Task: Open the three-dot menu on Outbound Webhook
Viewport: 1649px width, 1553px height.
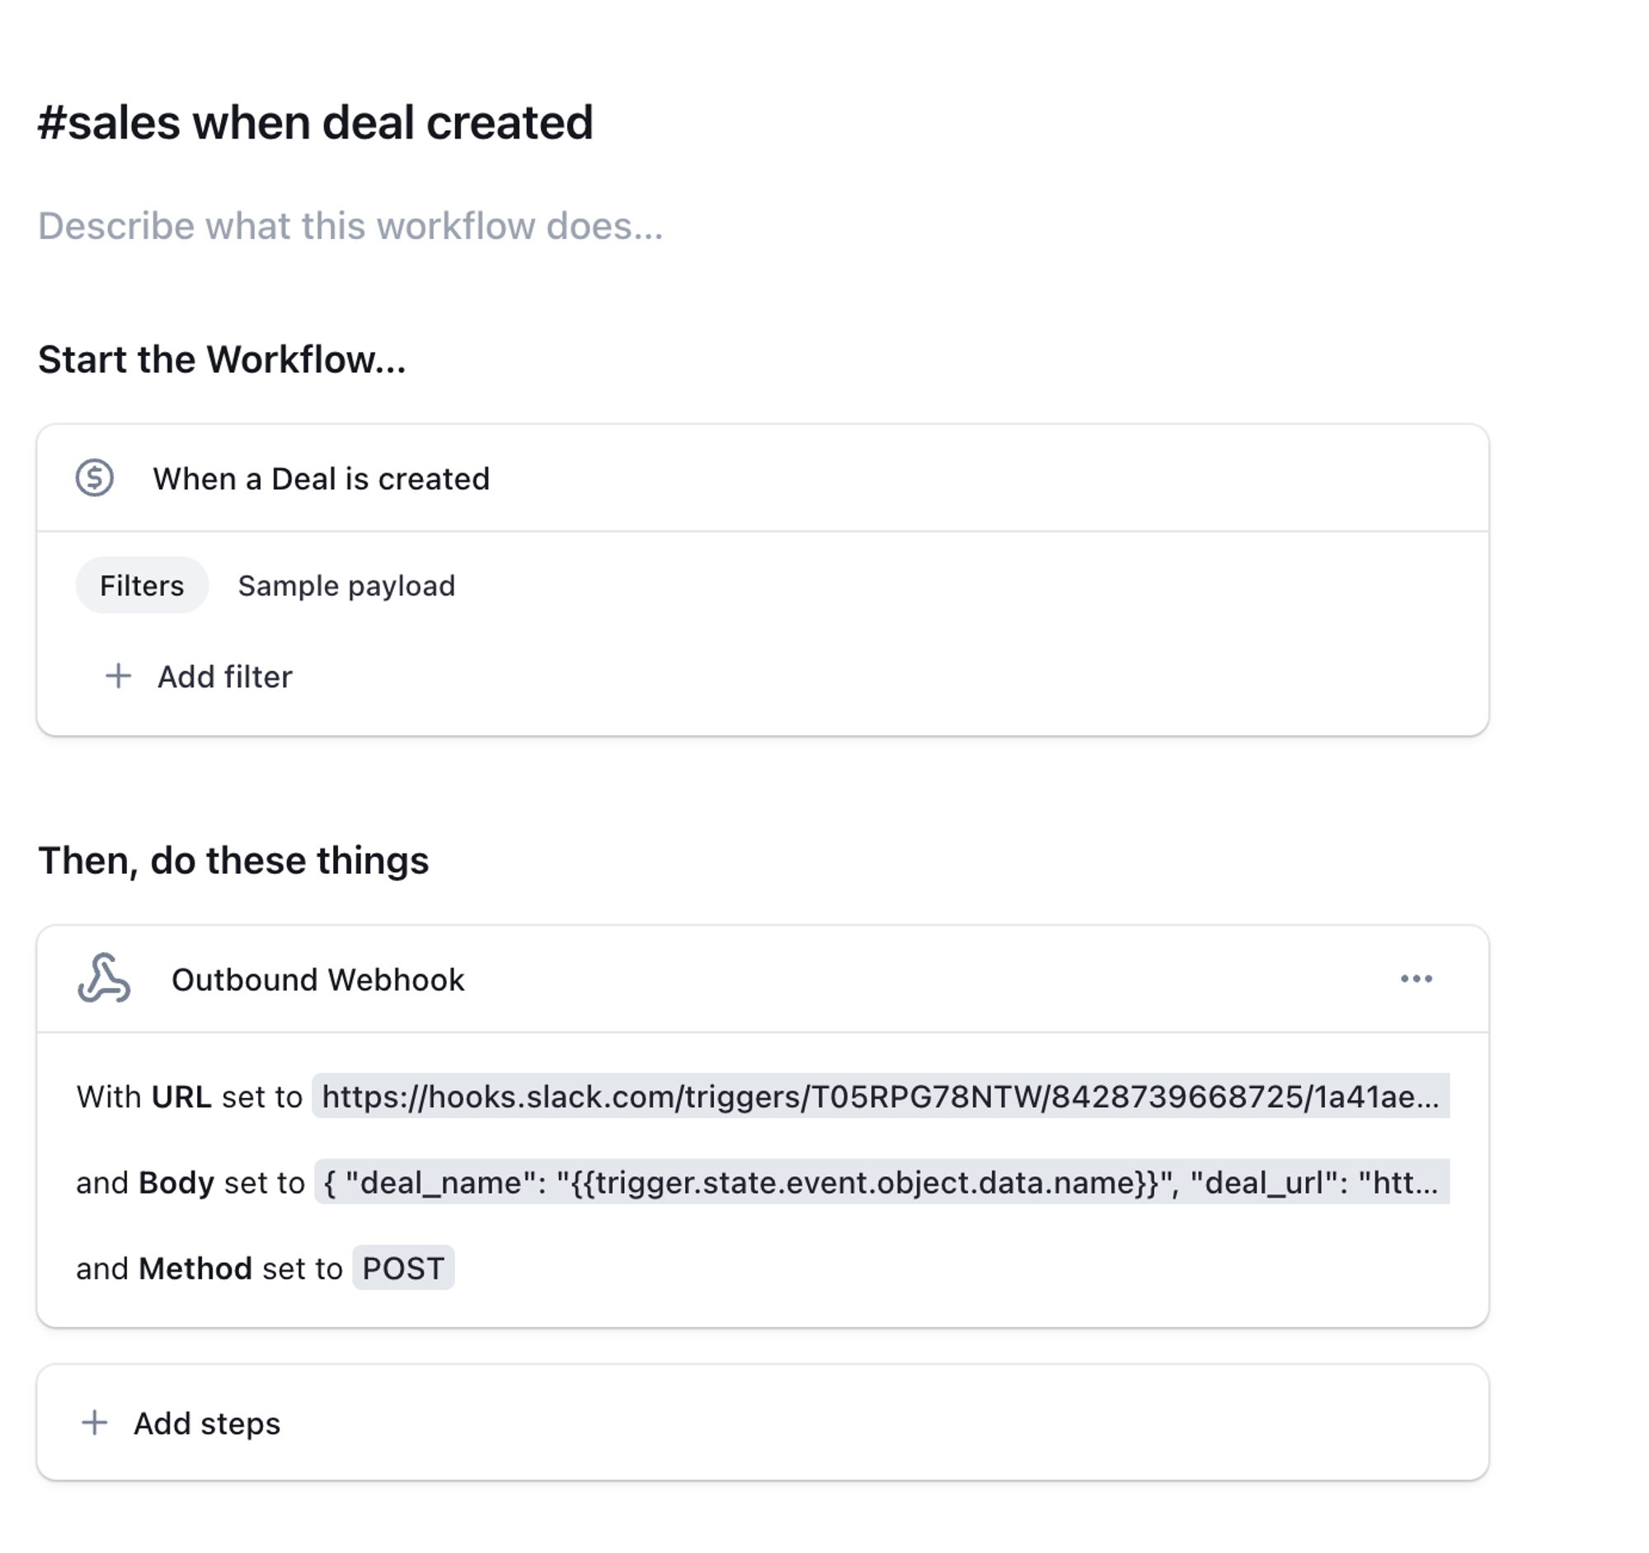Action: [x=1416, y=978]
